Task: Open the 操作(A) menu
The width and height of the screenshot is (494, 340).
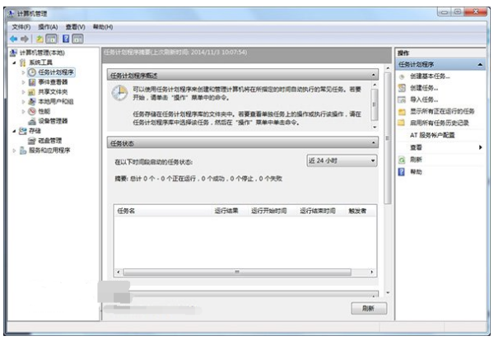Action: pyautogui.click(x=48, y=27)
